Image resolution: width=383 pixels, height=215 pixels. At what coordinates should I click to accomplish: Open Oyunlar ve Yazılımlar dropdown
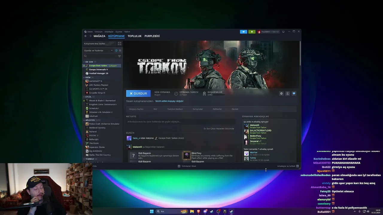coord(98,50)
